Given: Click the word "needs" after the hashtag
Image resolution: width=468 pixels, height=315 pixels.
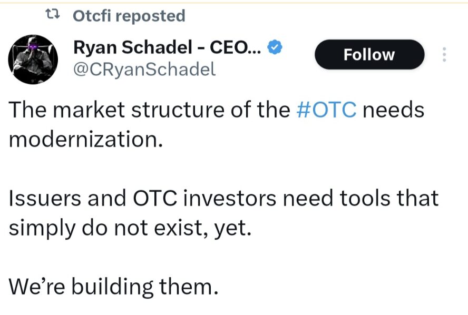Looking at the screenshot, I should (x=394, y=111).
